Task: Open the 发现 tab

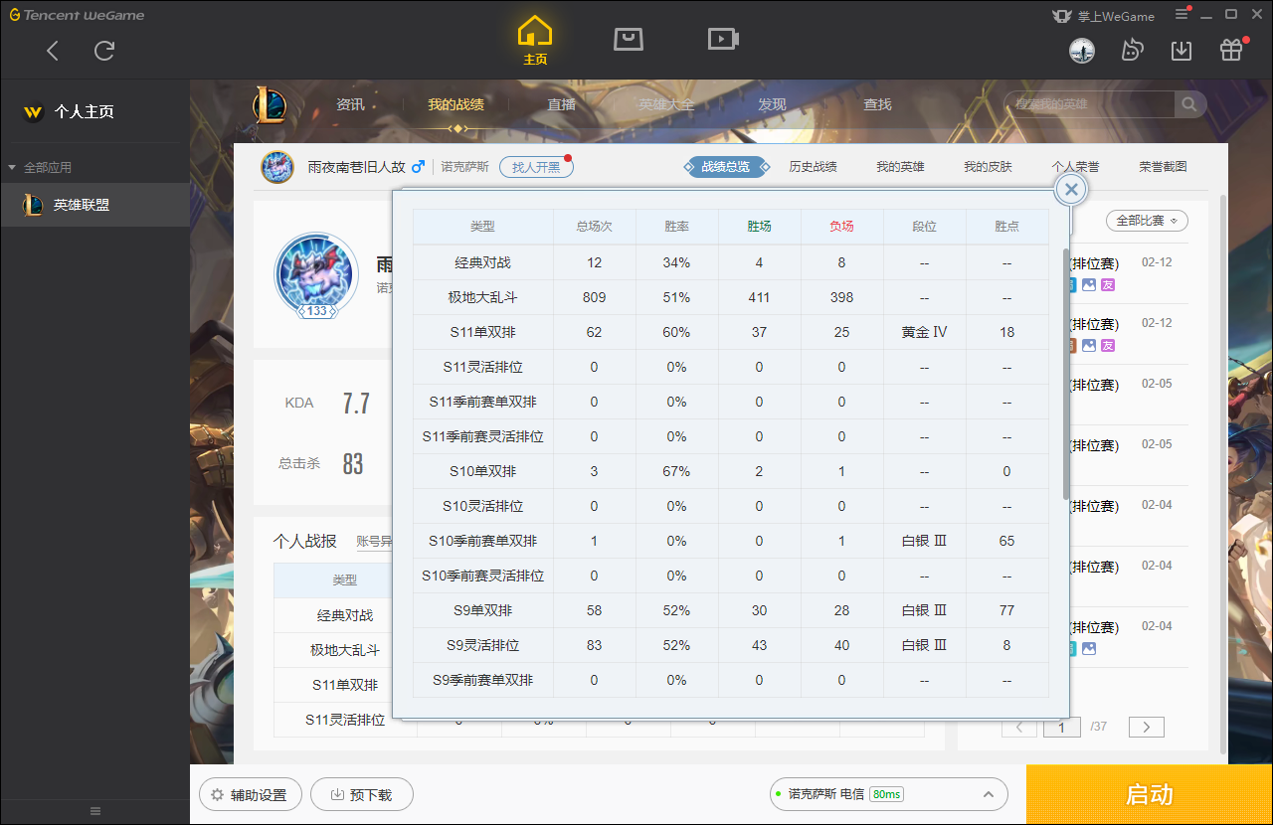Action: [772, 104]
